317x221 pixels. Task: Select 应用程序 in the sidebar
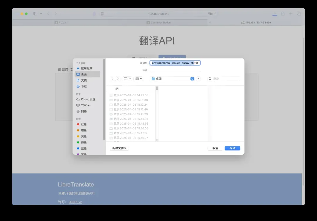point(86,68)
